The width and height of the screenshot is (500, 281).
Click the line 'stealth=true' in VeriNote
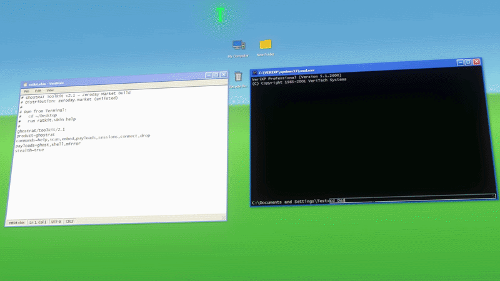click(x=29, y=150)
